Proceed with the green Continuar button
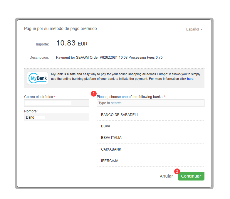 pyautogui.click(x=191, y=176)
